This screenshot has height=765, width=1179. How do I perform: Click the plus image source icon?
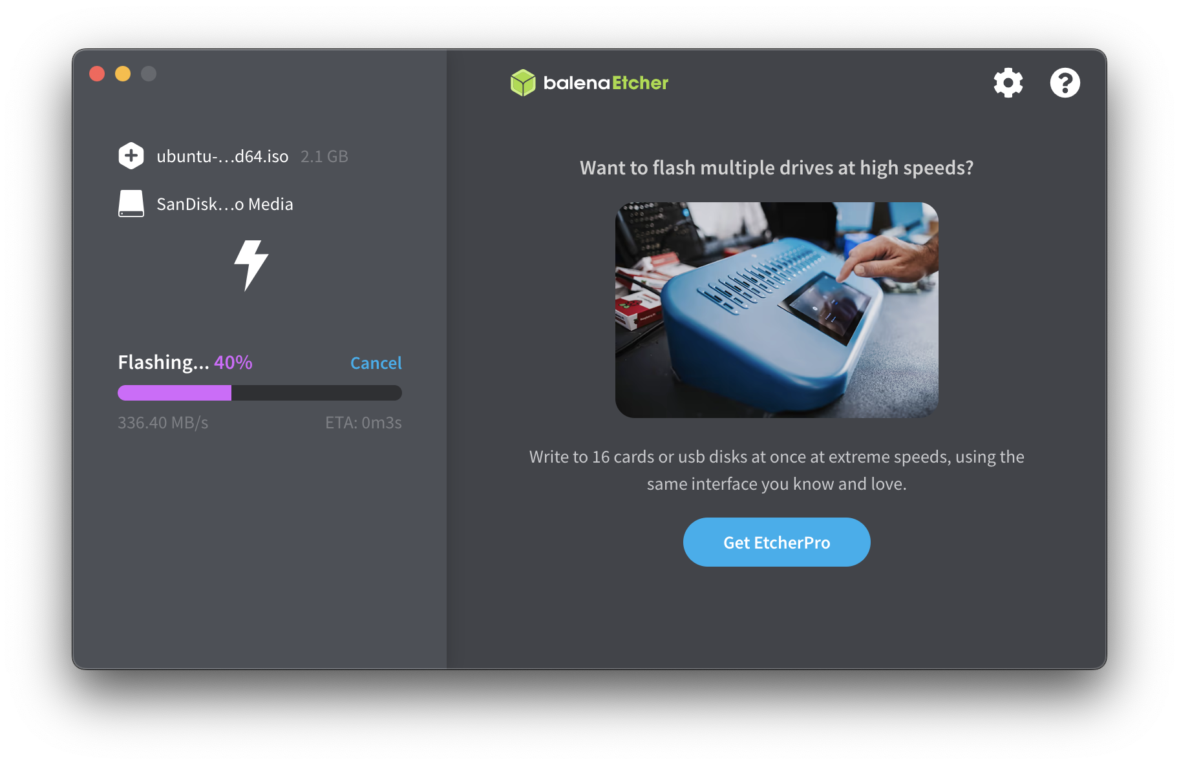131,156
